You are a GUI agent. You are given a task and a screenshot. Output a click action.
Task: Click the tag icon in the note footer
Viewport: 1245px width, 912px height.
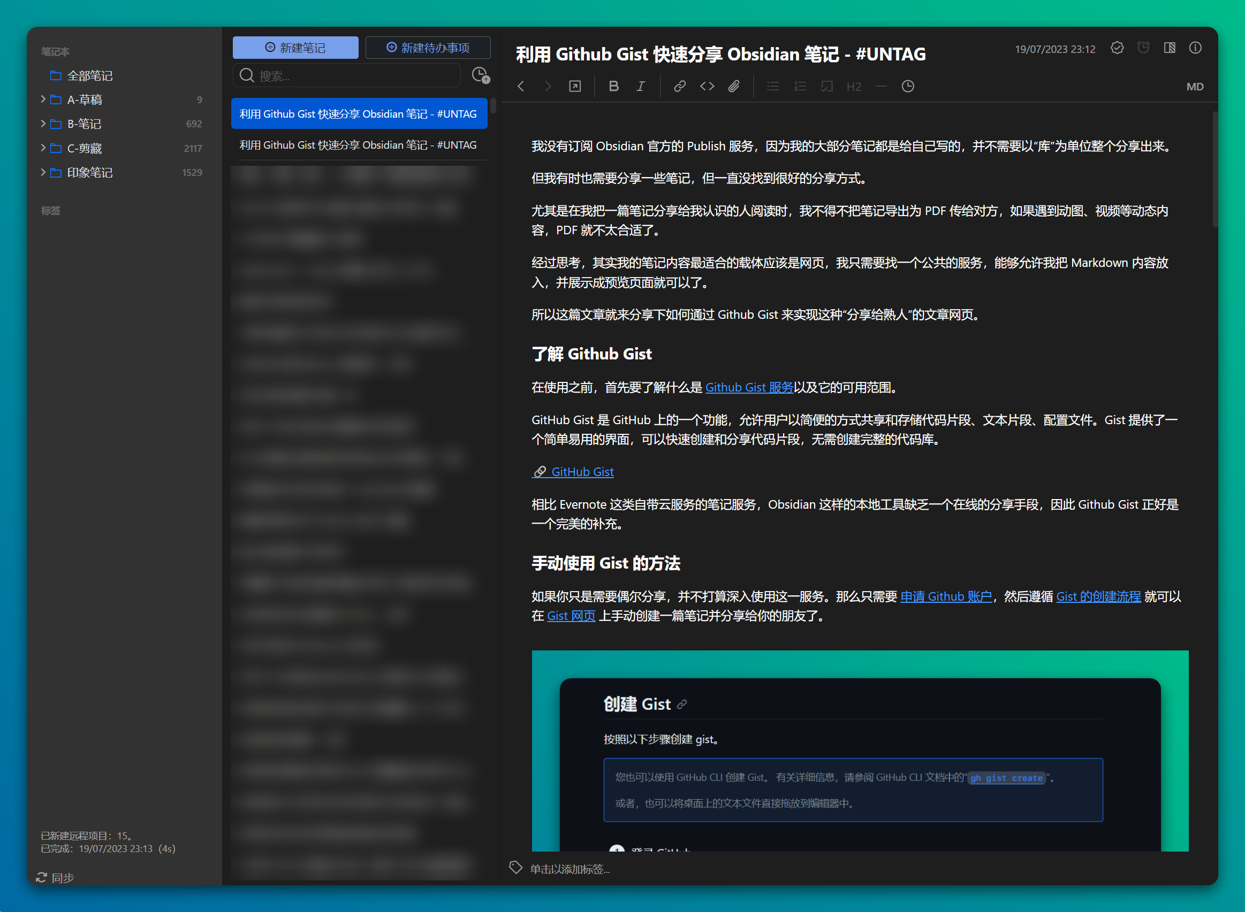[515, 867]
